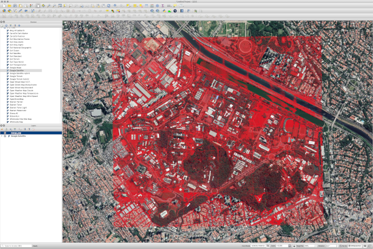Select Esri Satellite in the Browser list

[16, 53]
